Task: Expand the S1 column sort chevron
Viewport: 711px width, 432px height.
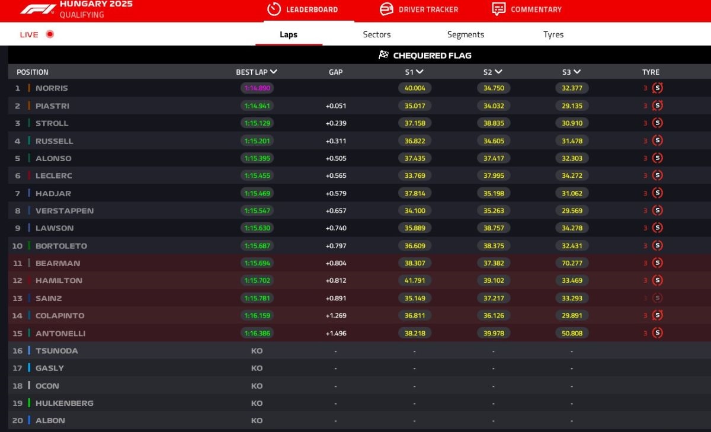Action: click(x=419, y=72)
